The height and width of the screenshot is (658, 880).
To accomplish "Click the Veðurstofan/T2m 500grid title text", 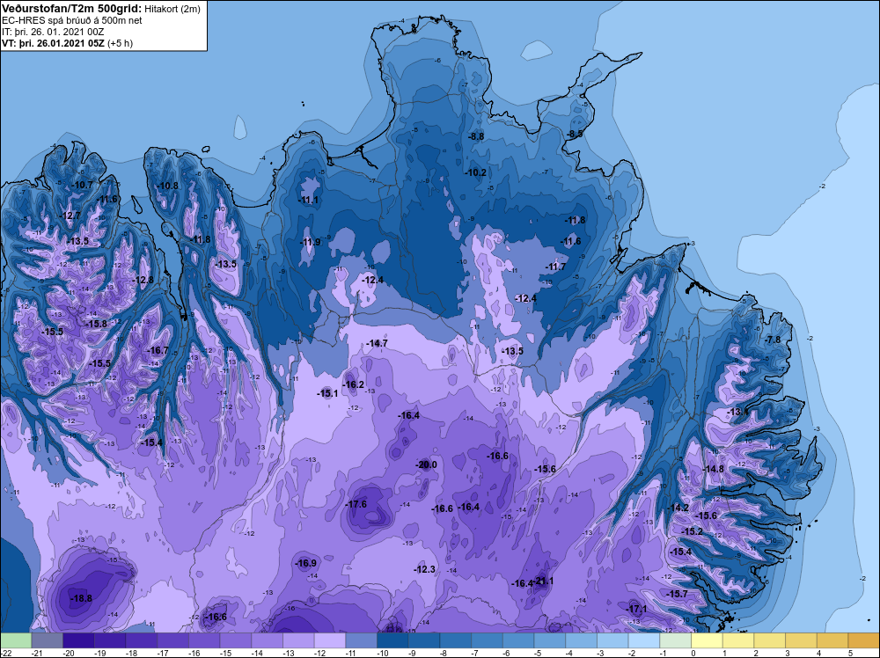I will 72,9.
